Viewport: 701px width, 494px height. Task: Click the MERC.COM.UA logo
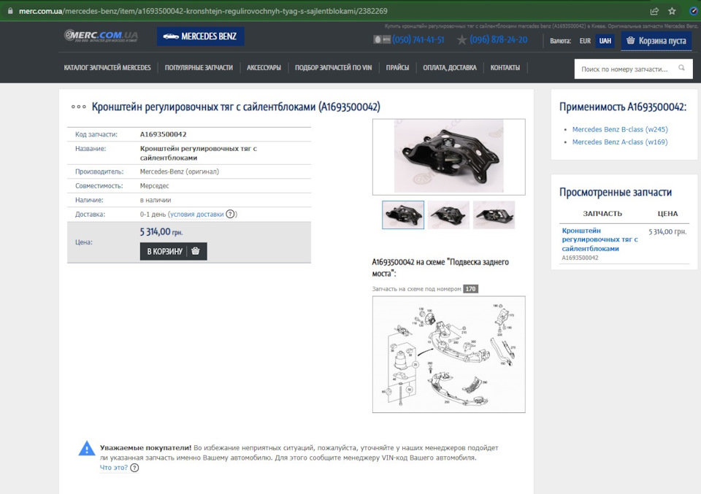(x=101, y=36)
